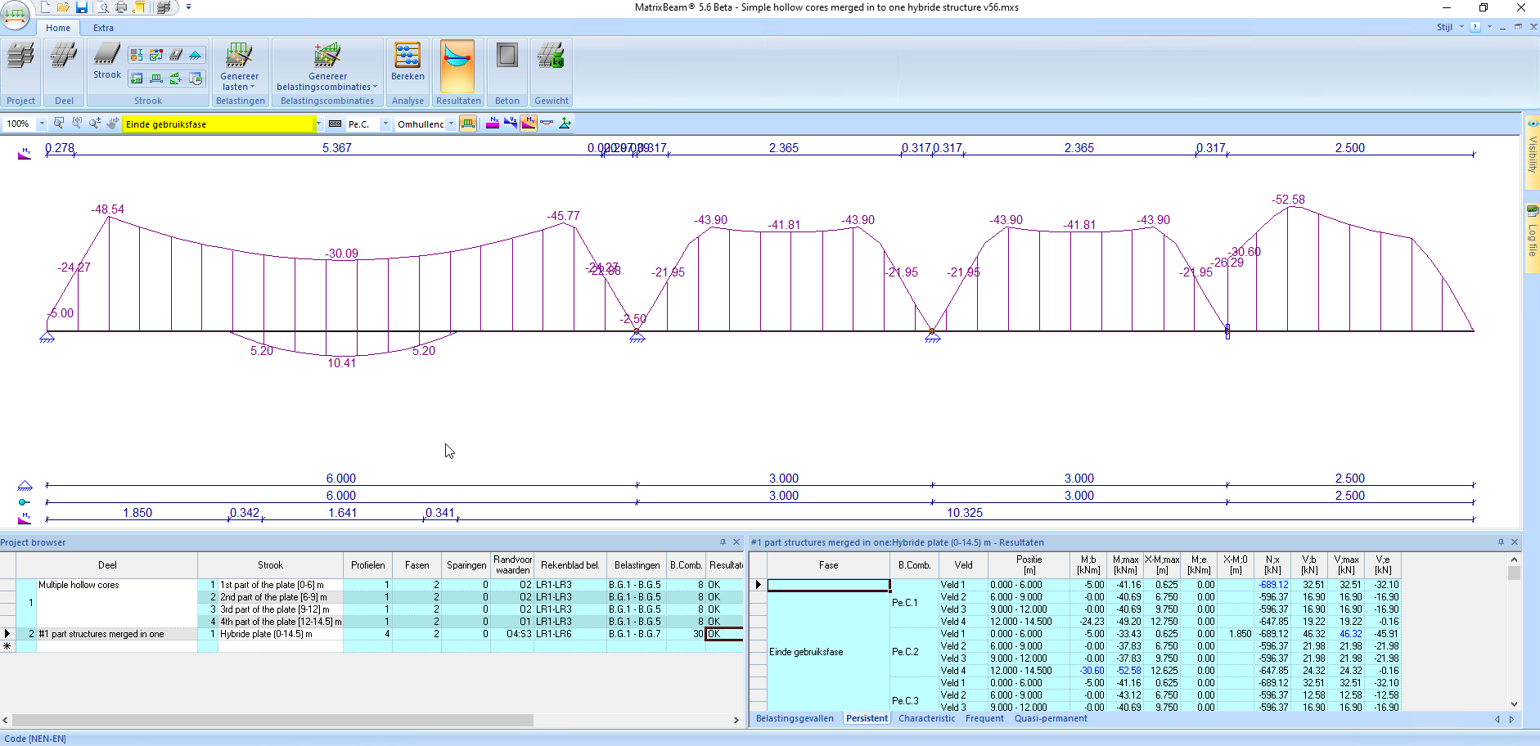Open the Characteristic results tab
Screen dimensions: 1540x746
tap(926, 719)
